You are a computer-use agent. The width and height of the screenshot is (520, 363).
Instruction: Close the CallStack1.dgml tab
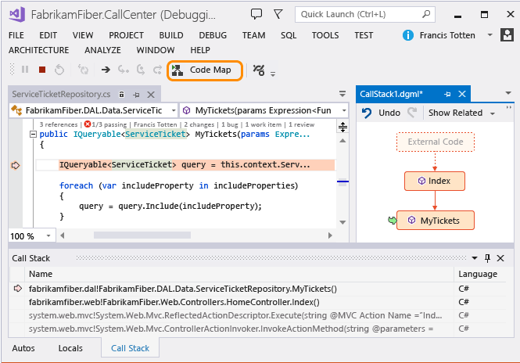[x=462, y=94]
